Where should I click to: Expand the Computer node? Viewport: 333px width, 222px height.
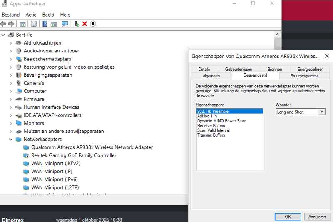(x=11, y=91)
